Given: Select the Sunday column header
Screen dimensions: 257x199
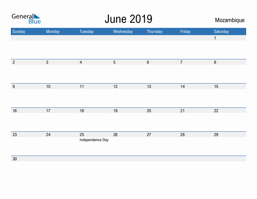Looking at the screenshot, I should 19,31.
